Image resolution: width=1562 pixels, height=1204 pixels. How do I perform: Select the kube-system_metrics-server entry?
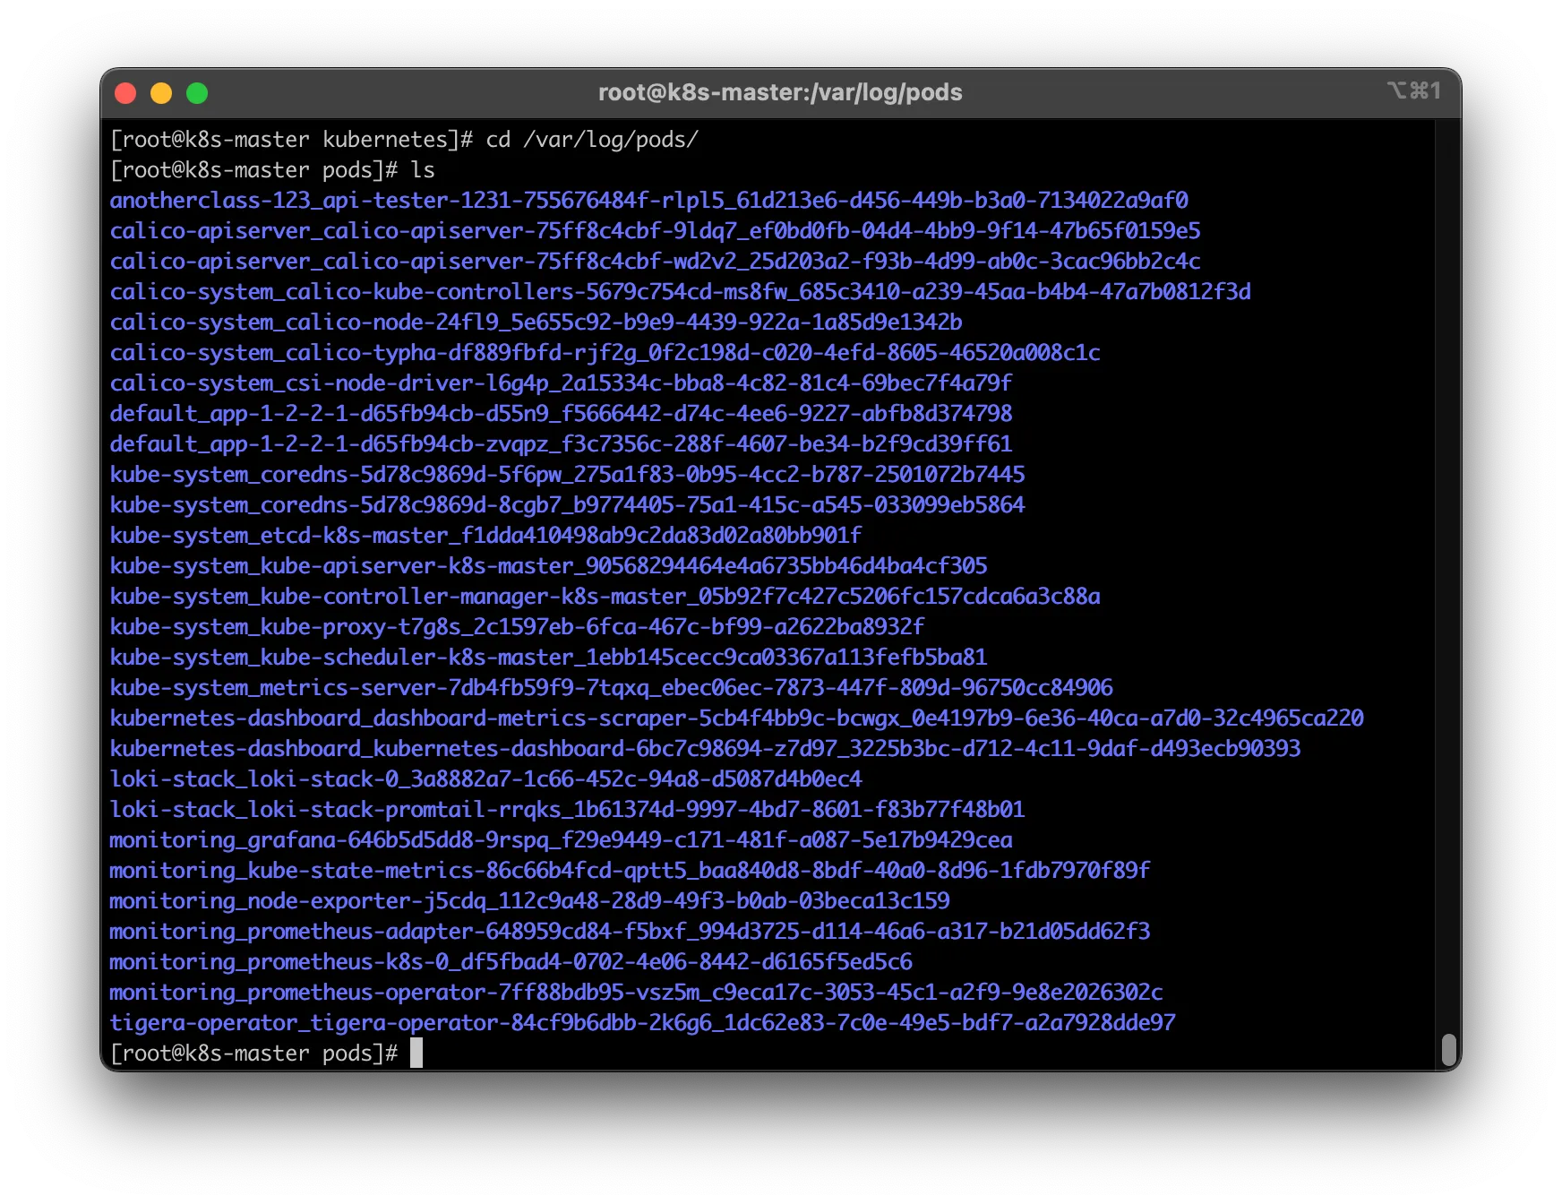(612, 688)
